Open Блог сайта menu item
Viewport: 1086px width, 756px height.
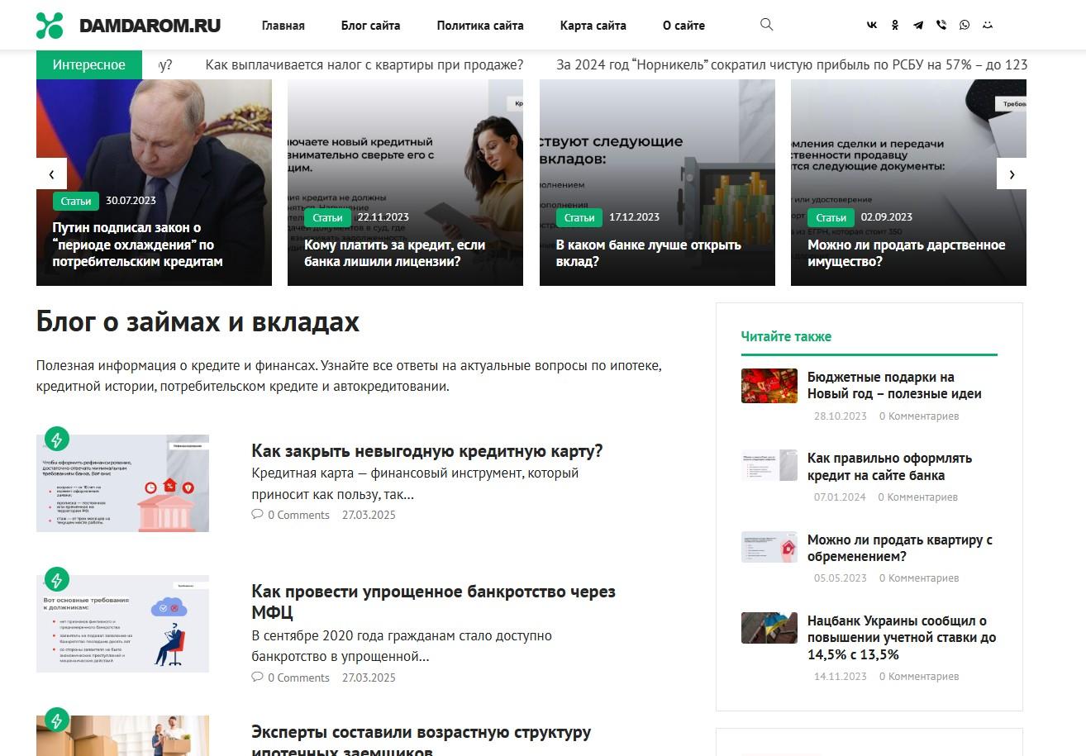click(x=371, y=26)
